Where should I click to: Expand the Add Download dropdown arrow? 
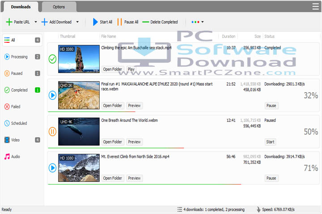(77, 22)
